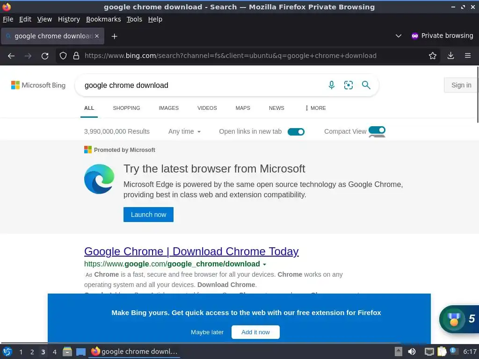
Task: Open the File menu
Action: pyautogui.click(x=8, y=19)
